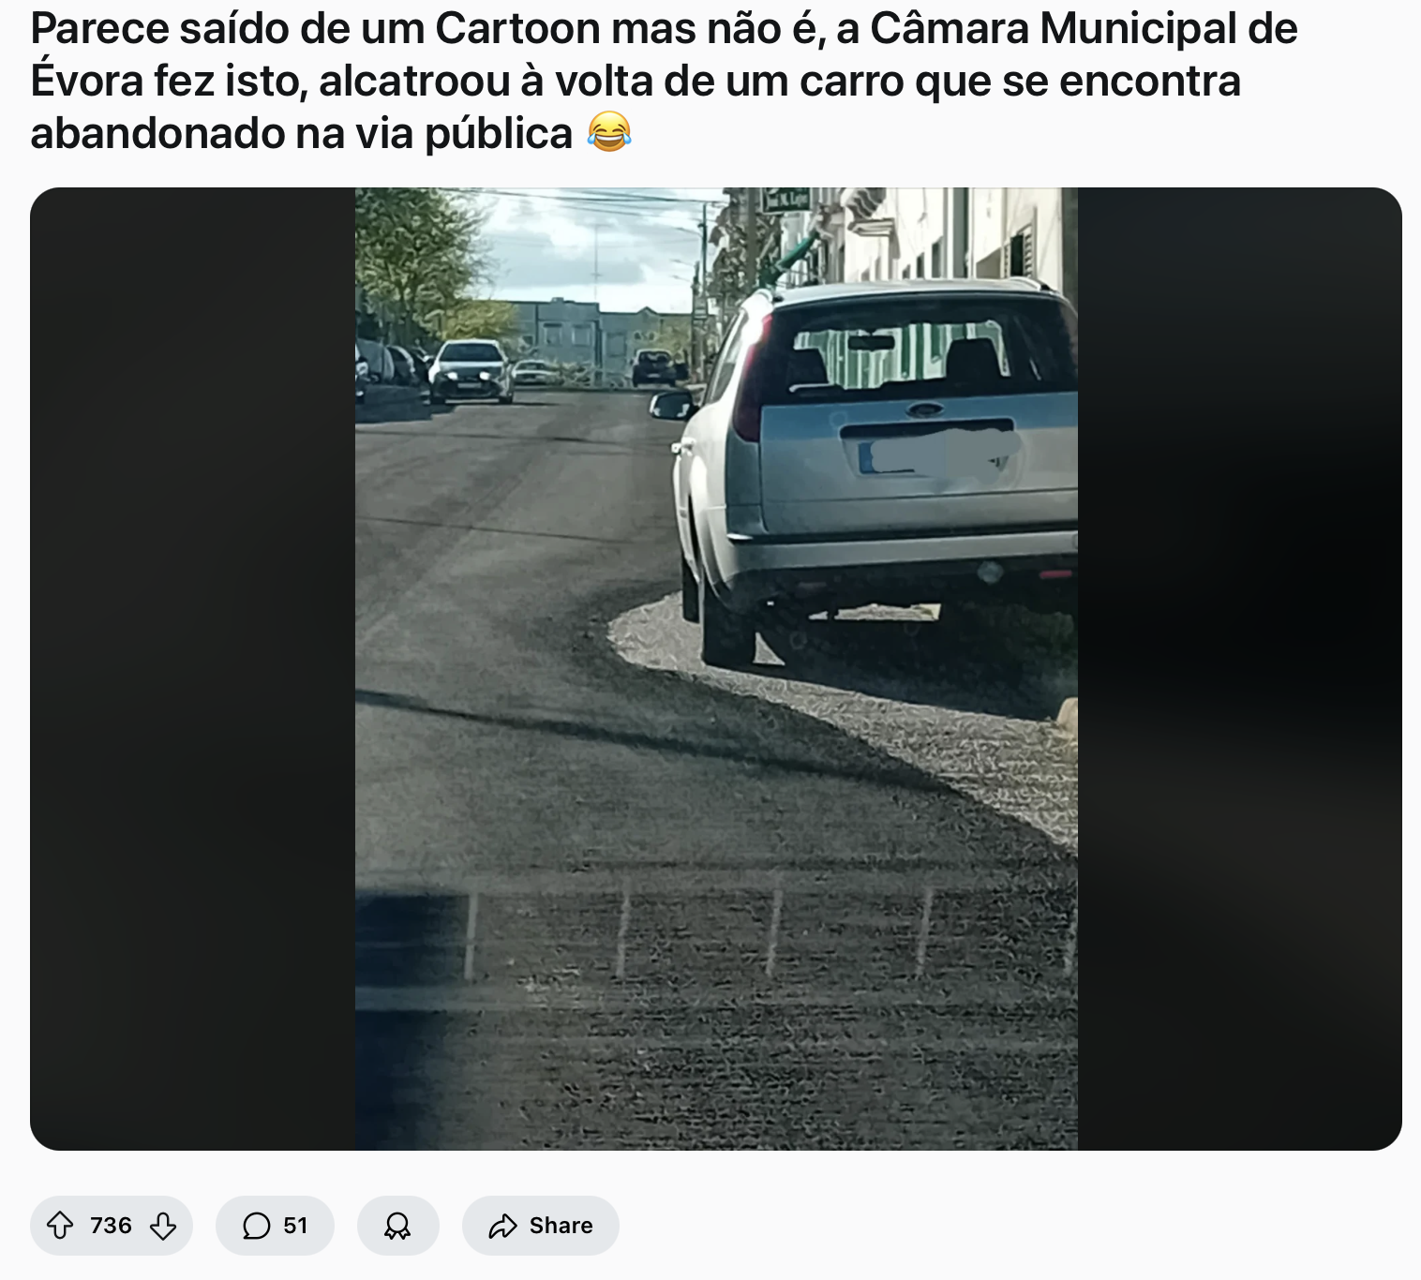Open the post title about Câmara Municipal de Évora

pos(664,81)
